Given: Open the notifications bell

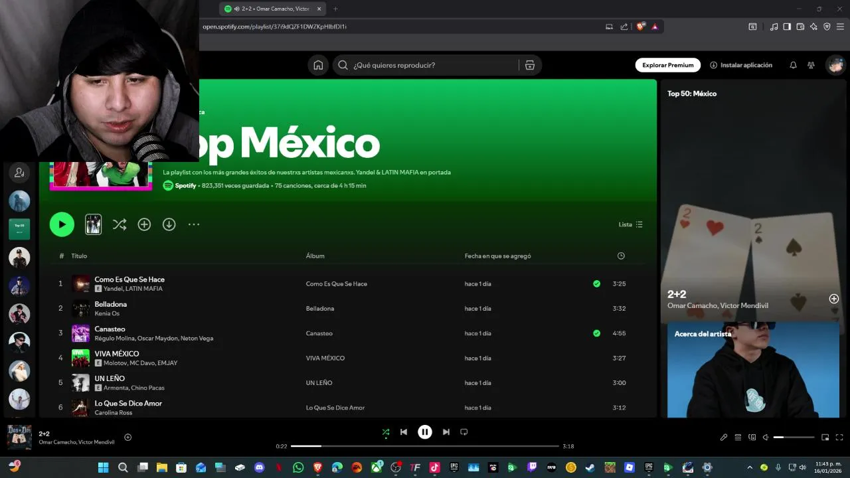Looking at the screenshot, I should 793,65.
